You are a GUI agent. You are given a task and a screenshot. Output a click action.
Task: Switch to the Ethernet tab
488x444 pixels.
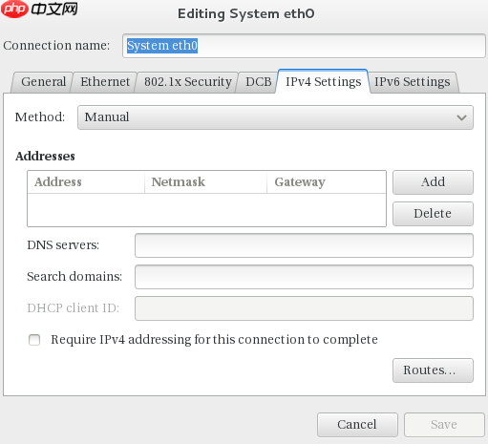tap(105, 82)
